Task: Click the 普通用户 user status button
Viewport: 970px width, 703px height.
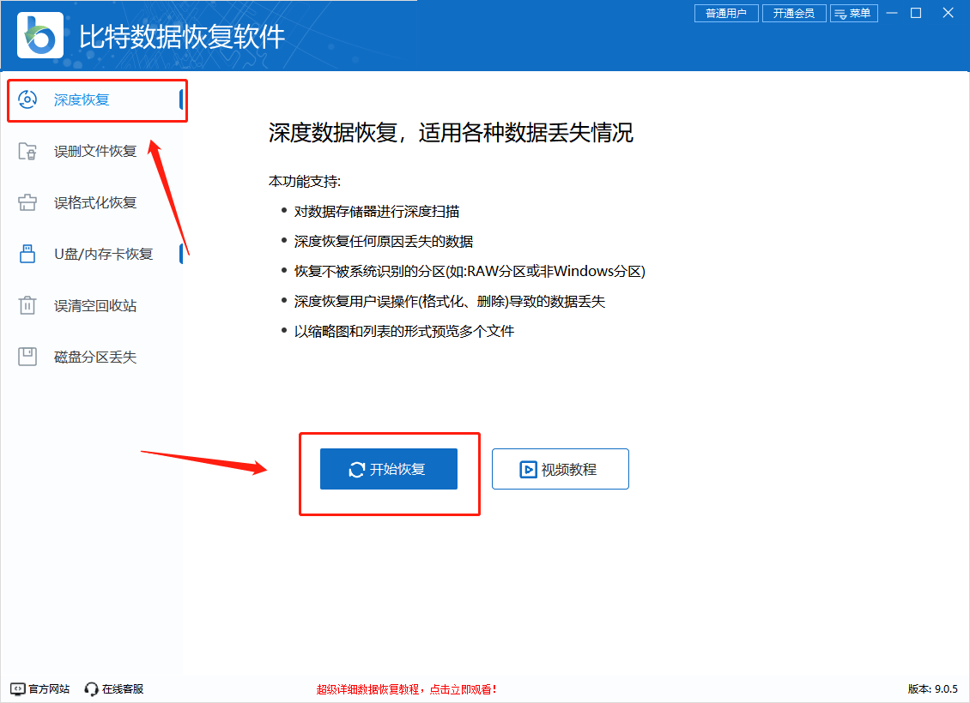Action: [x=725, y=13]
